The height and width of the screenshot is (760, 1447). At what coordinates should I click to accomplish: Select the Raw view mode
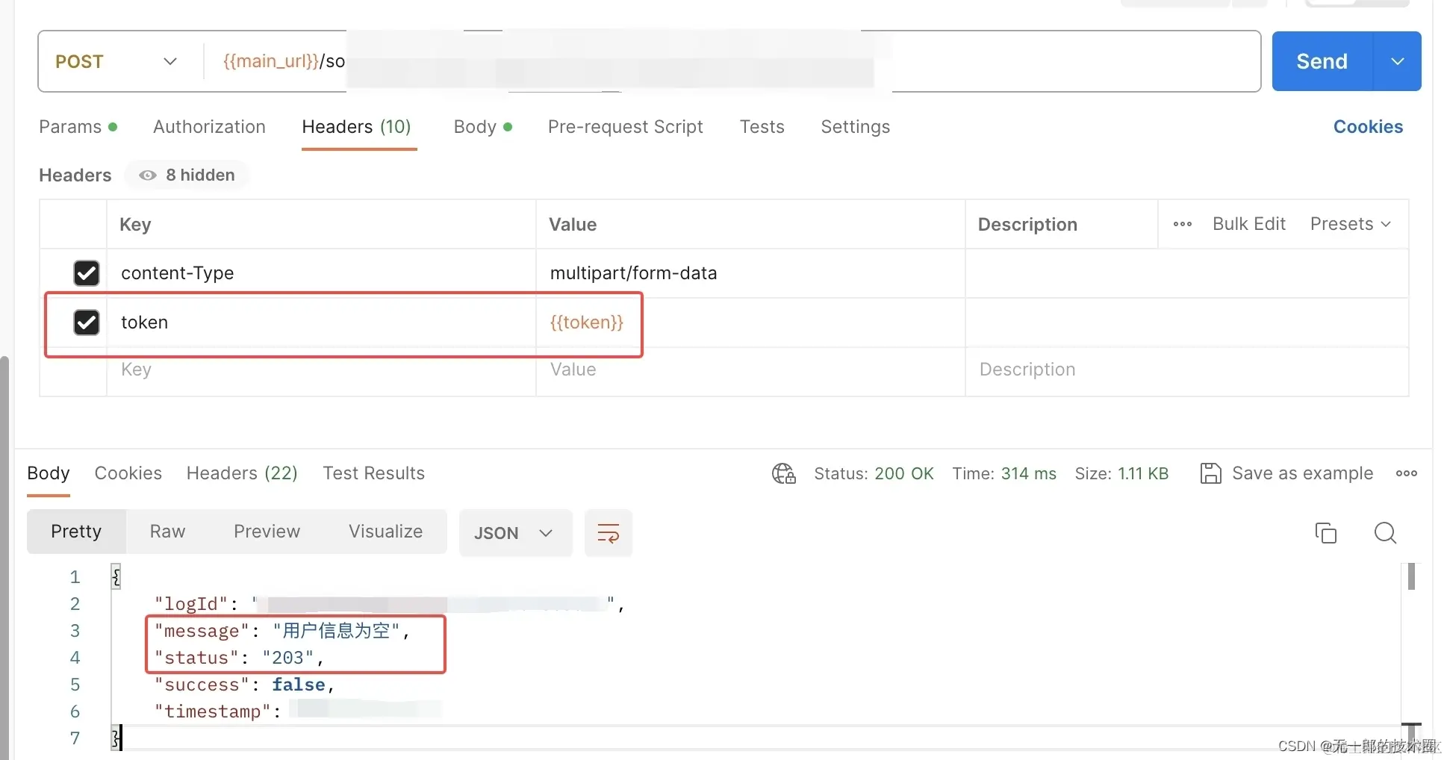tap(167, 532)
